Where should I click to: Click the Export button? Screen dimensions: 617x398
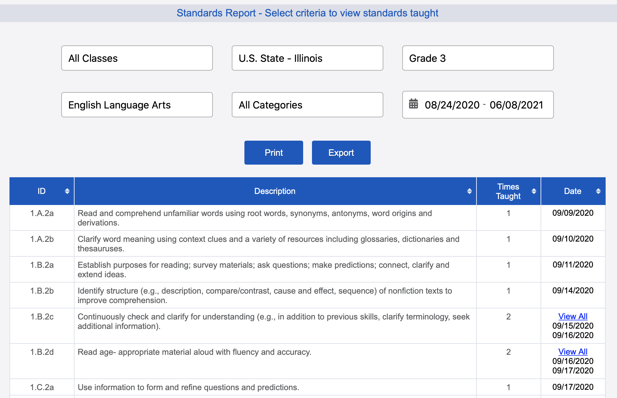[341, 152]
